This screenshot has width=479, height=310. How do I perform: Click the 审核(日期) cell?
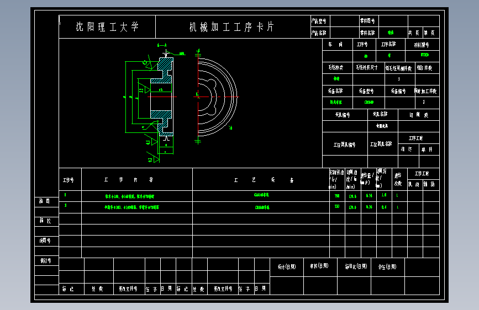pyautogui.click(x=319, y=266)
